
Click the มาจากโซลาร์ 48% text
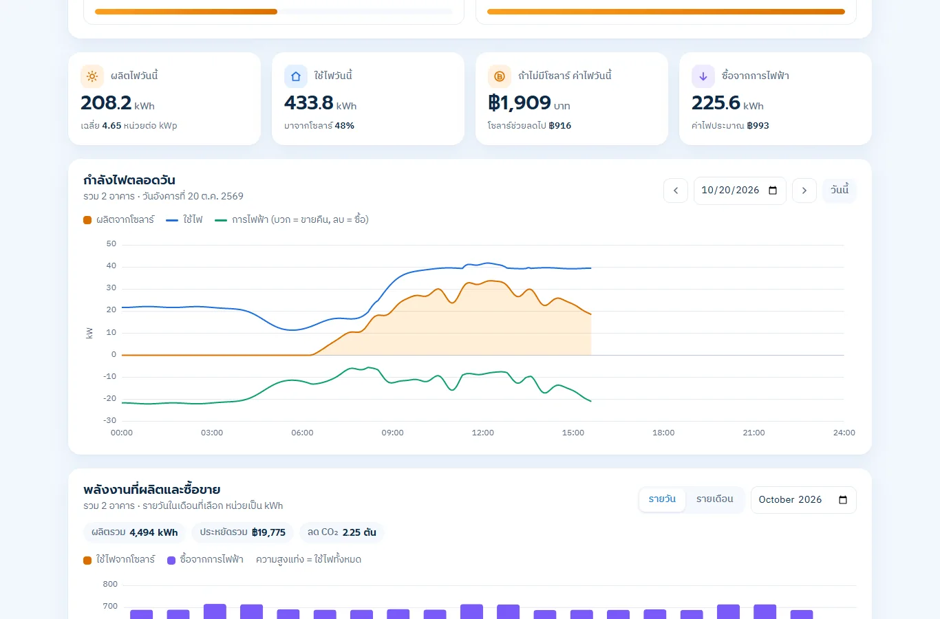point(319,126)
